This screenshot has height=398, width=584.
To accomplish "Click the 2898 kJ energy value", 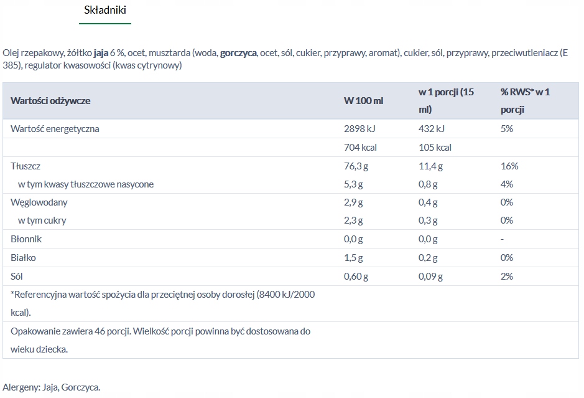I will click(x=359, y=129).
